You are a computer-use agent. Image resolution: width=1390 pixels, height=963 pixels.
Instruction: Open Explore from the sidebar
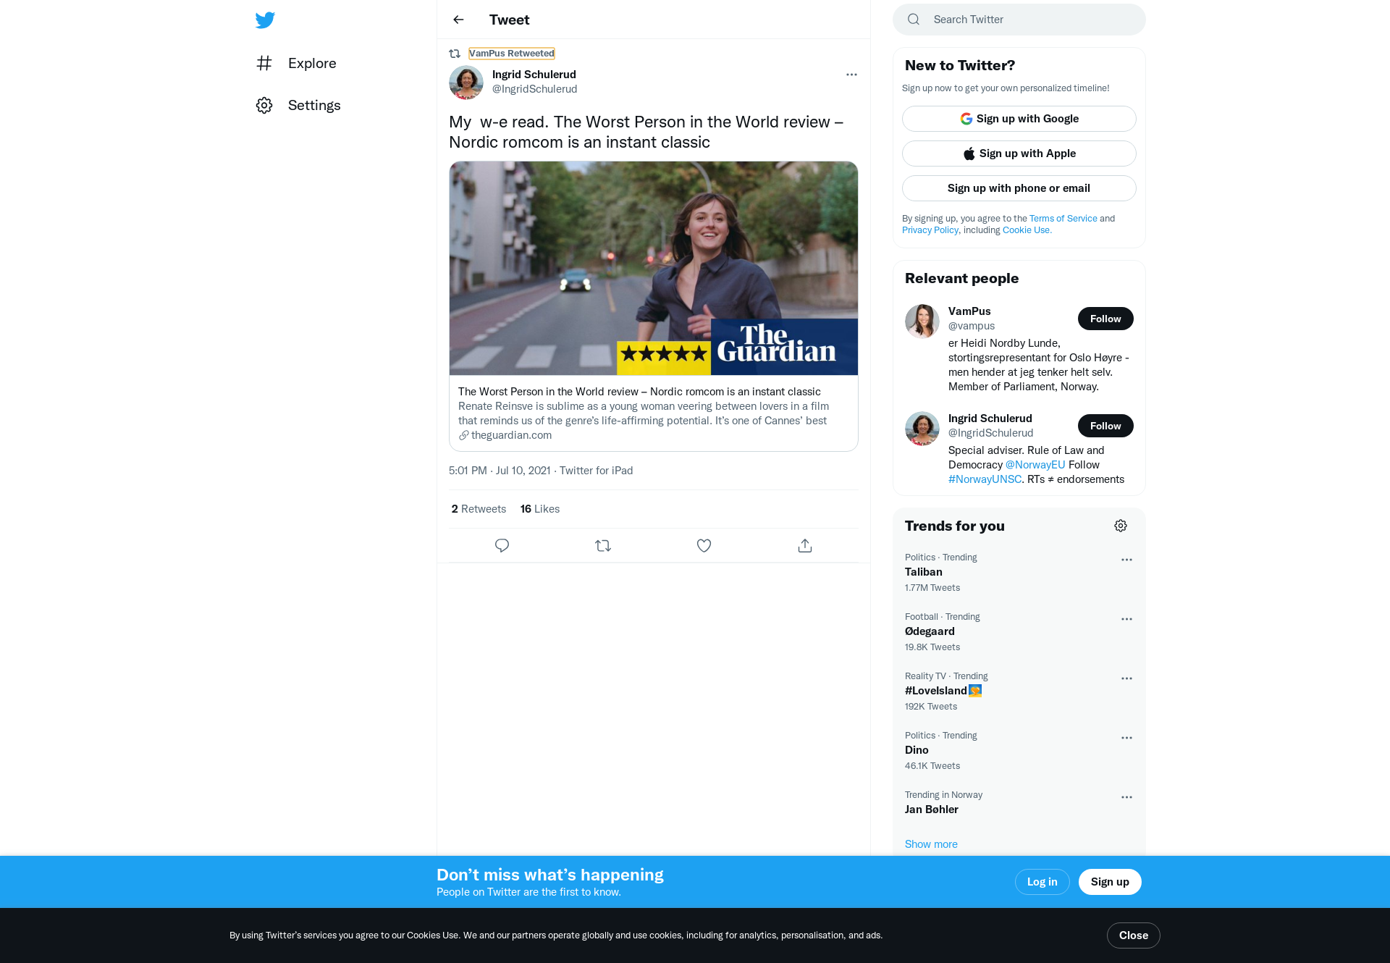pyautogui.click(x=296, y=63)
